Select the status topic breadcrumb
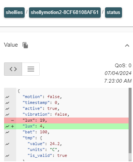The height and width of the screenshot is (162, 133). pos(114,12)
